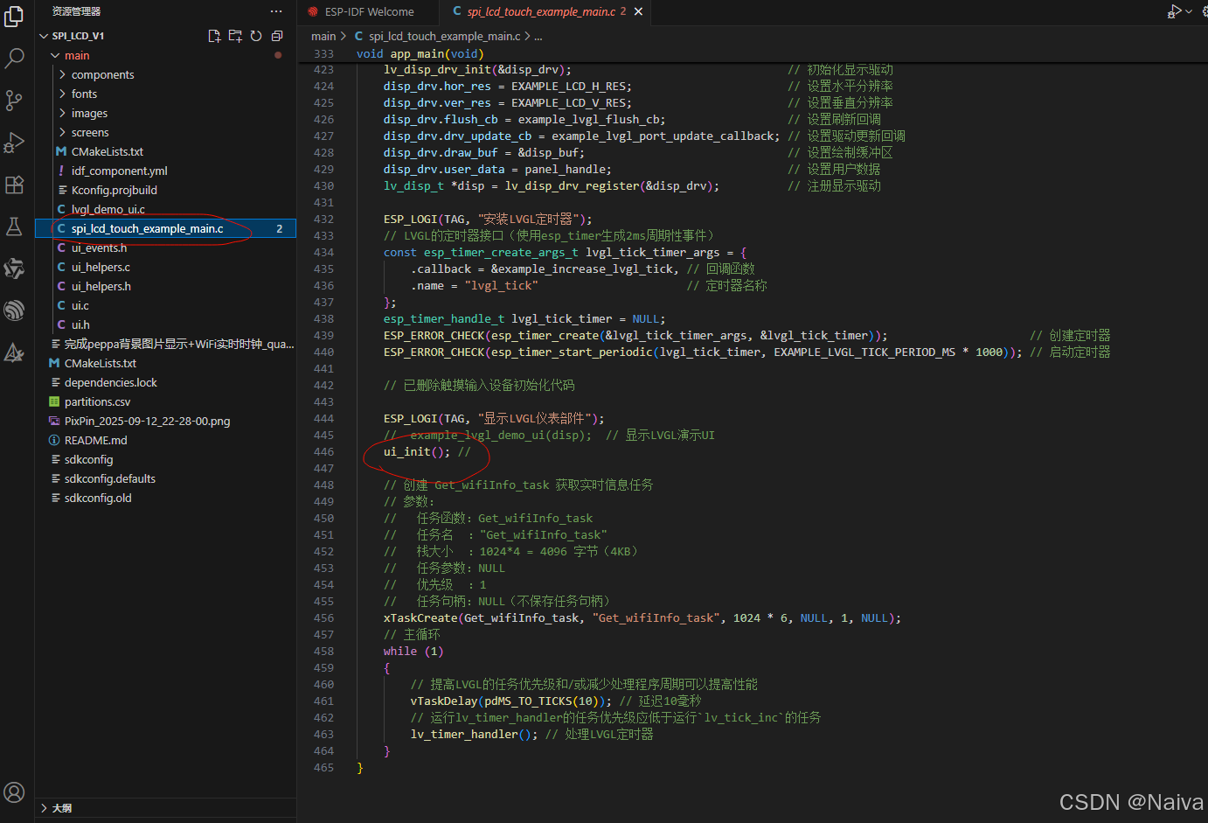Open sdkconfig.old file
This screenshot has width=1208, height=823.
[166, 498]
